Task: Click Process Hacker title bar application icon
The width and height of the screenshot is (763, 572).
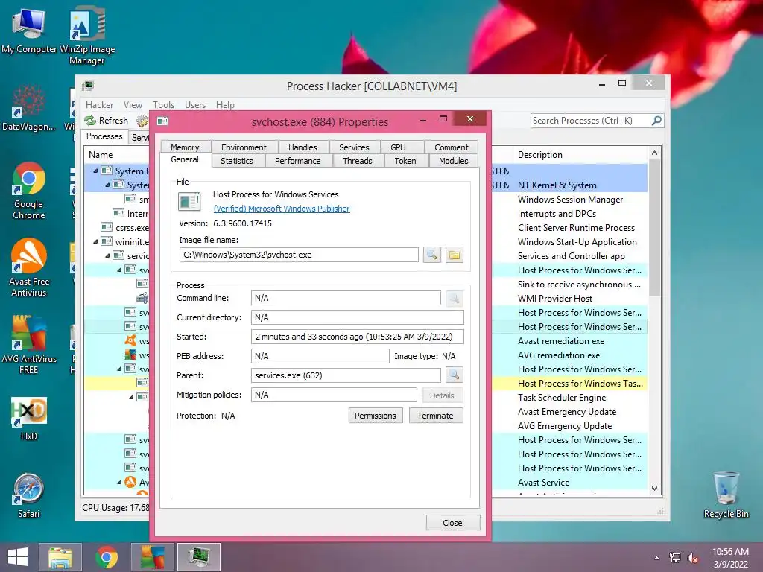Action: point(88,86)
